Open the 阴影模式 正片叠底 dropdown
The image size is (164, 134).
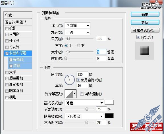tap(84, 116)
